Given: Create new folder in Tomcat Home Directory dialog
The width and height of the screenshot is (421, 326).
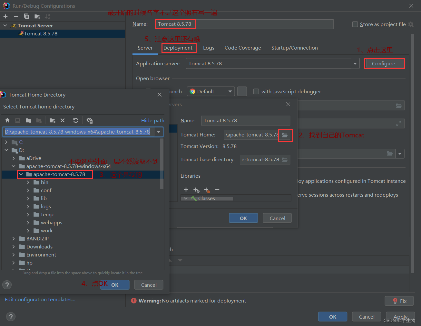Looking at the screenshot, I should point(52,120).
